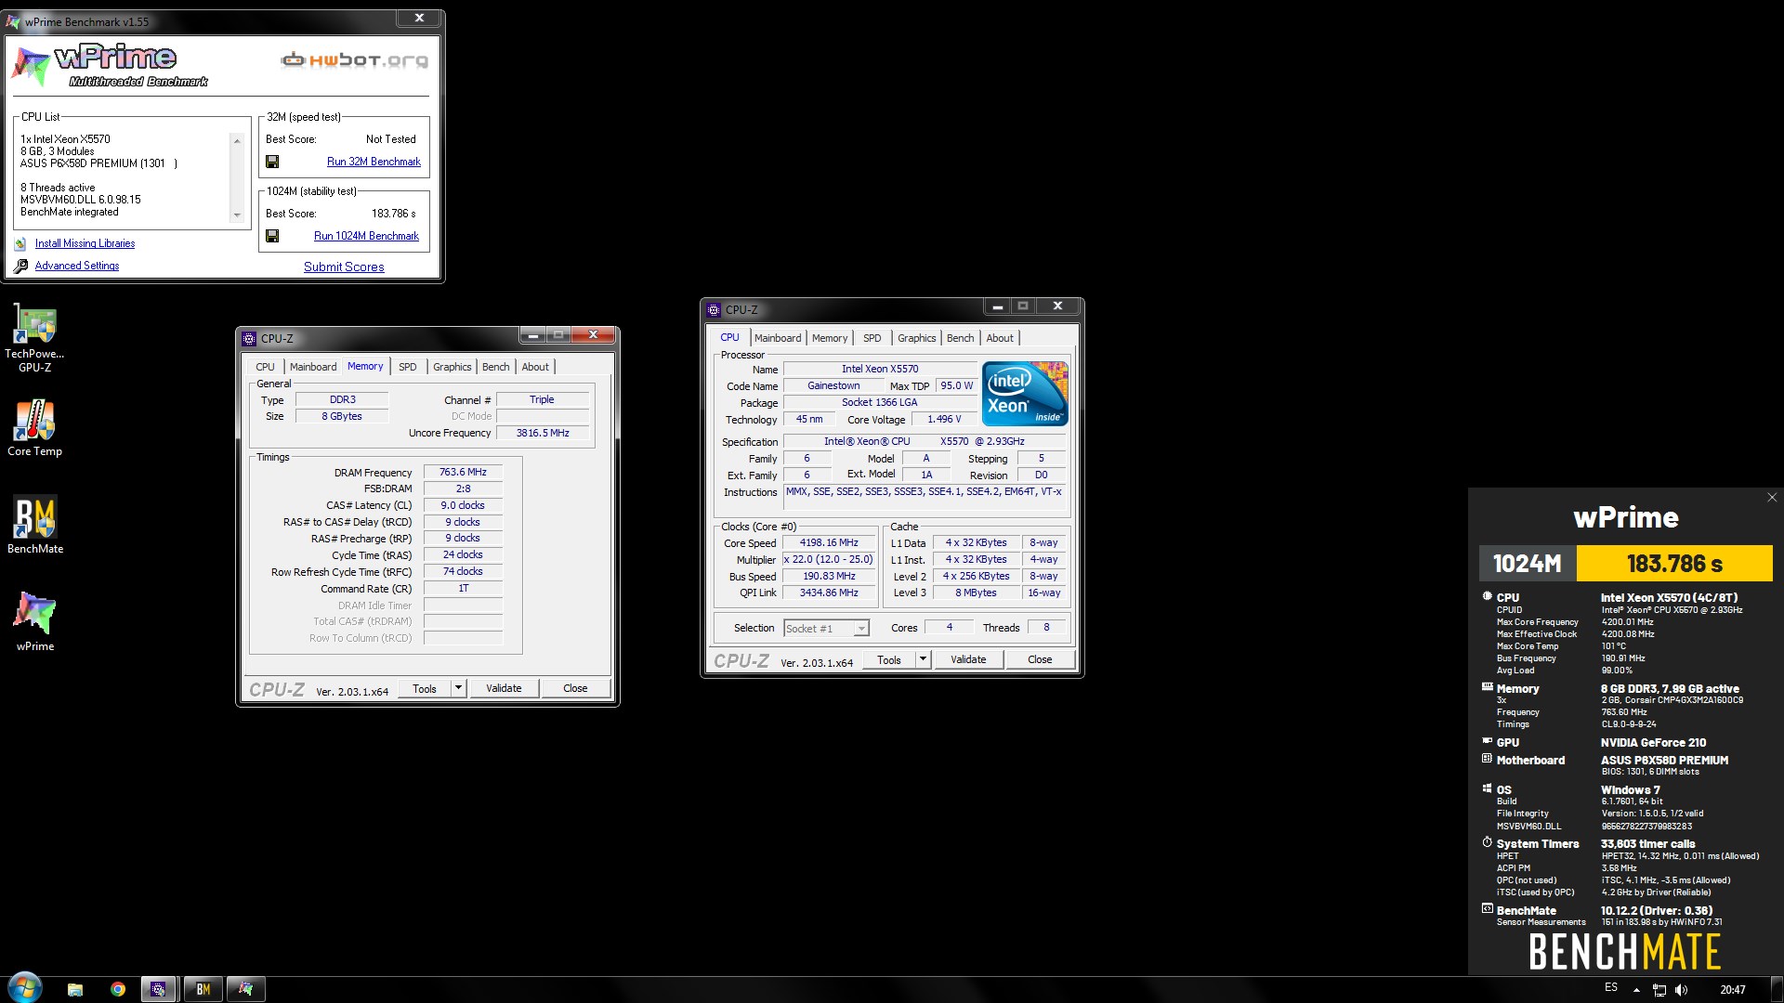Click the network tray icon
The width and height of the screenshot is (1784, 1003).
(1659, 990)
